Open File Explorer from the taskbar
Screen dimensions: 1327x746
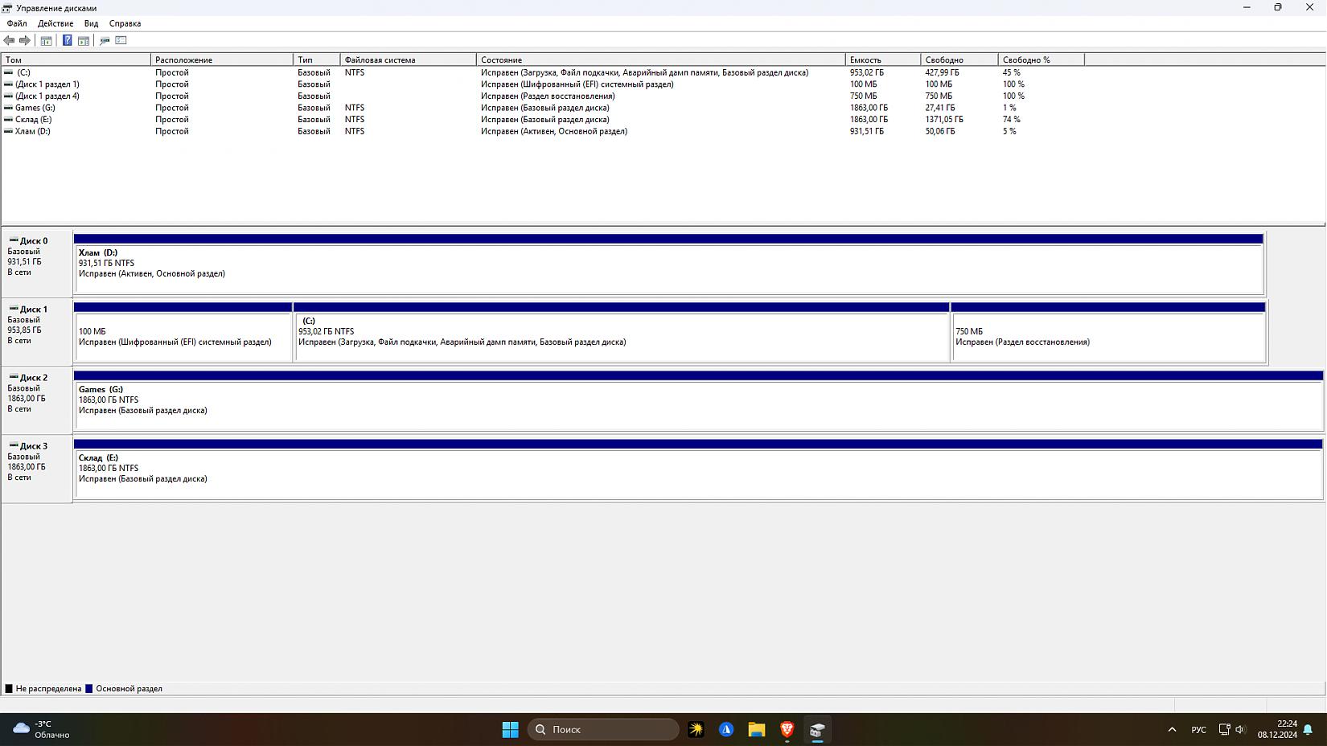pos(756,729)
